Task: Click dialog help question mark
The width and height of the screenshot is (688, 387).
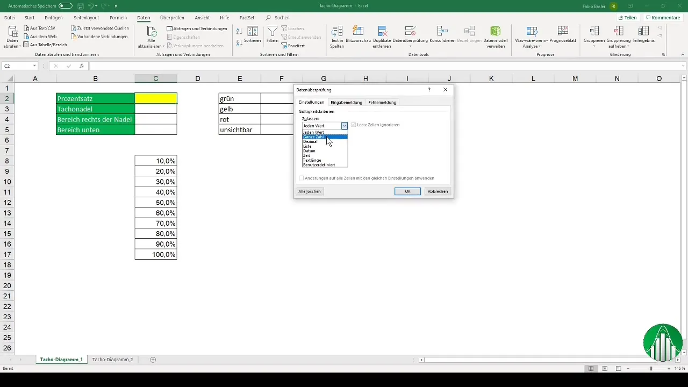Action: [429, 90]
